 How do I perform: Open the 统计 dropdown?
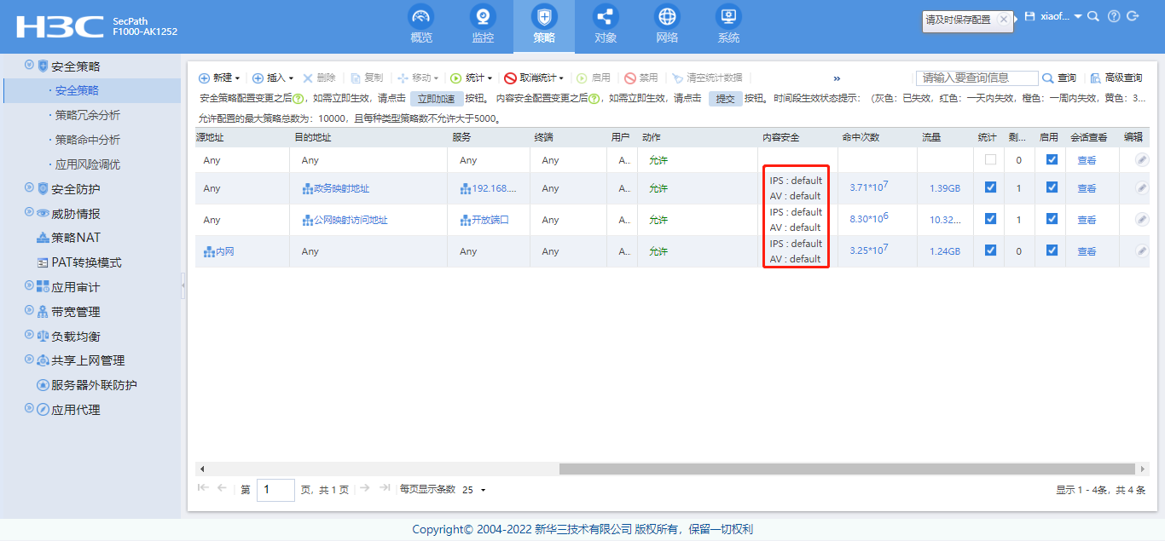472,78
